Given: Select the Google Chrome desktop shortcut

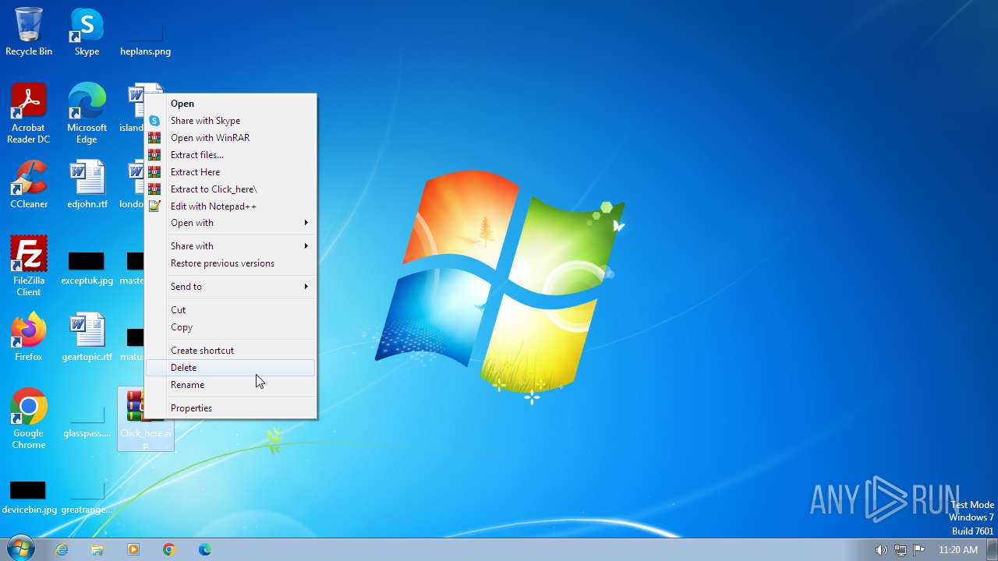Looking at the screenshot, I should (x=29, y=418).
